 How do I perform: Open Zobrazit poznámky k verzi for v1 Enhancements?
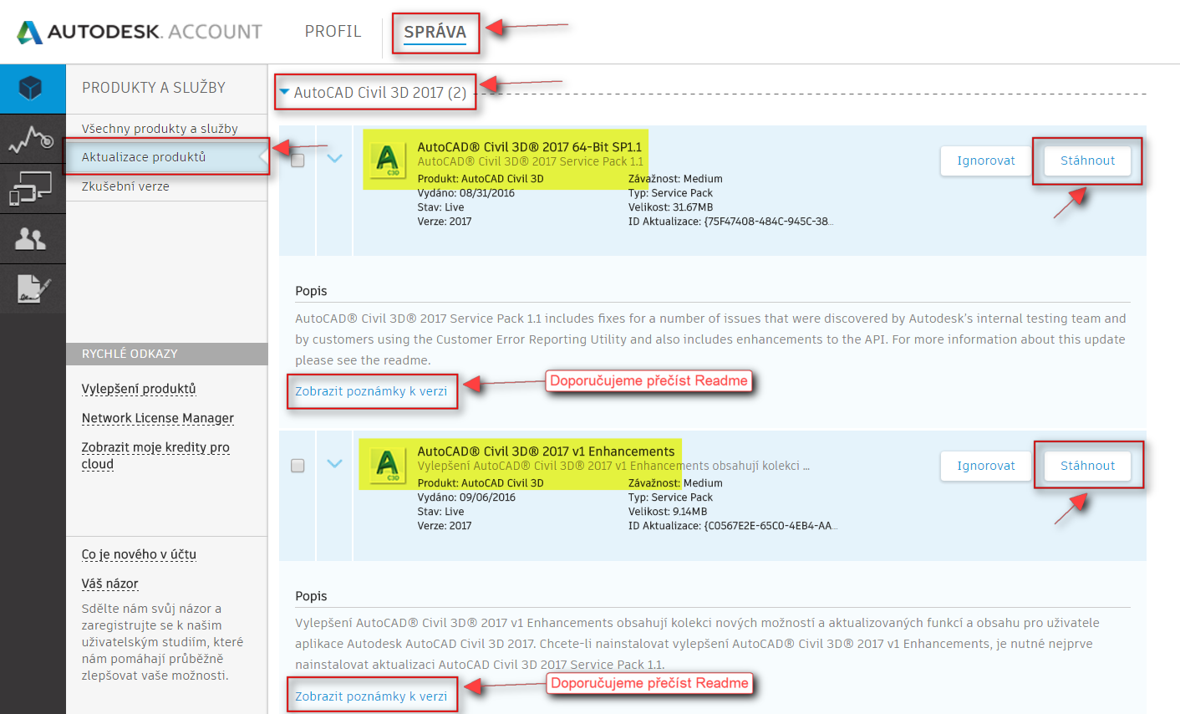click(371, 696)
